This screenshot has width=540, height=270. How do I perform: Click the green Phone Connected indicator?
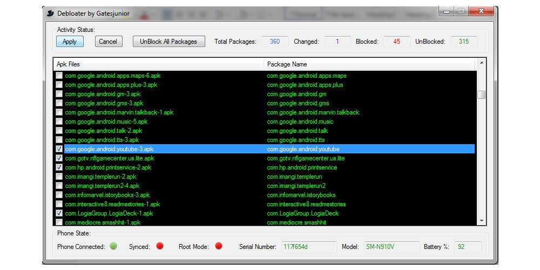click(x=113, y=246)
